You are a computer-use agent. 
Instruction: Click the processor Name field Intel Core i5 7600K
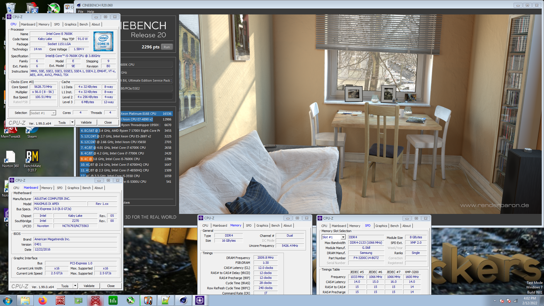pyautogui.click(x=59, y=34)
